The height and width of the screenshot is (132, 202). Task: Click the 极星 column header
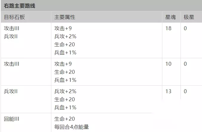(189, 17)
